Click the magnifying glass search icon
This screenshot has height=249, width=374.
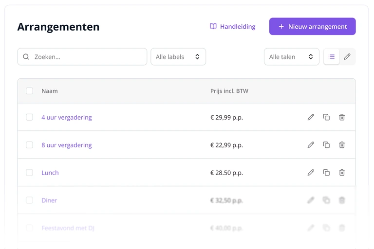[26, 57]
